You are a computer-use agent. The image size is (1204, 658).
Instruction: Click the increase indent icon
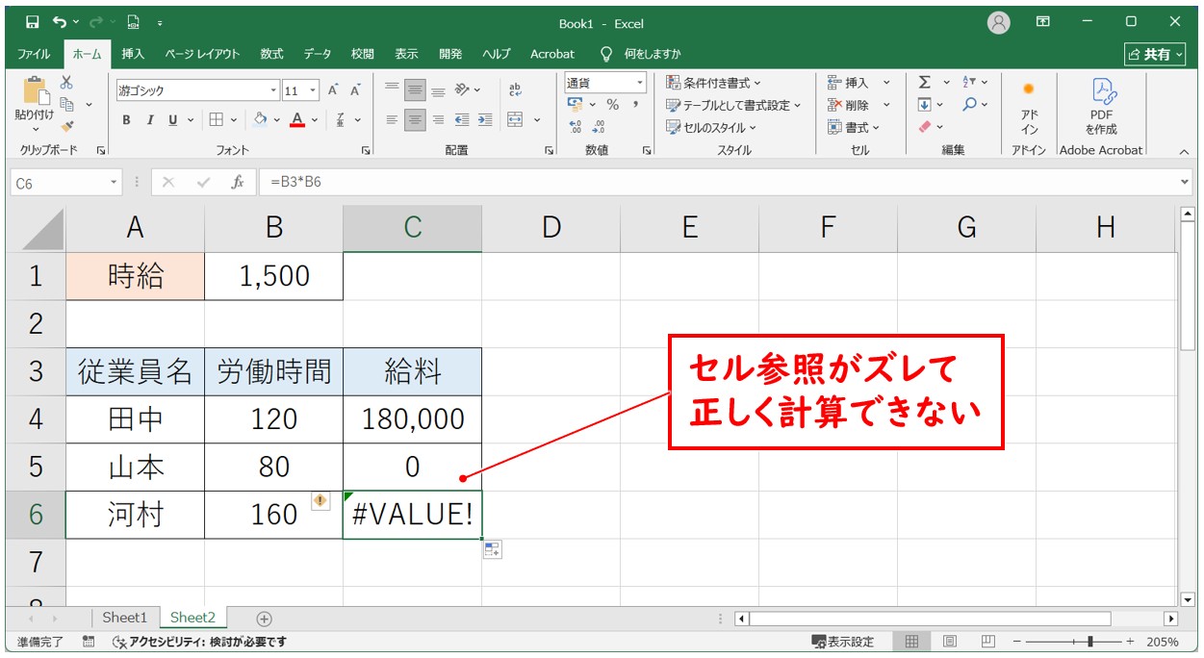coord(485,120)
